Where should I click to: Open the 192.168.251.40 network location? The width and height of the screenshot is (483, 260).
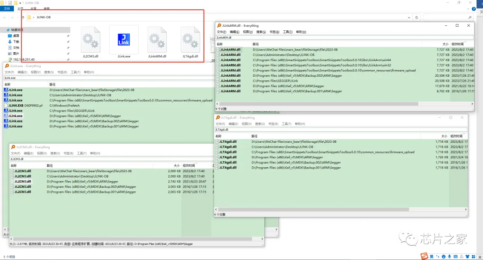(23, 59)
